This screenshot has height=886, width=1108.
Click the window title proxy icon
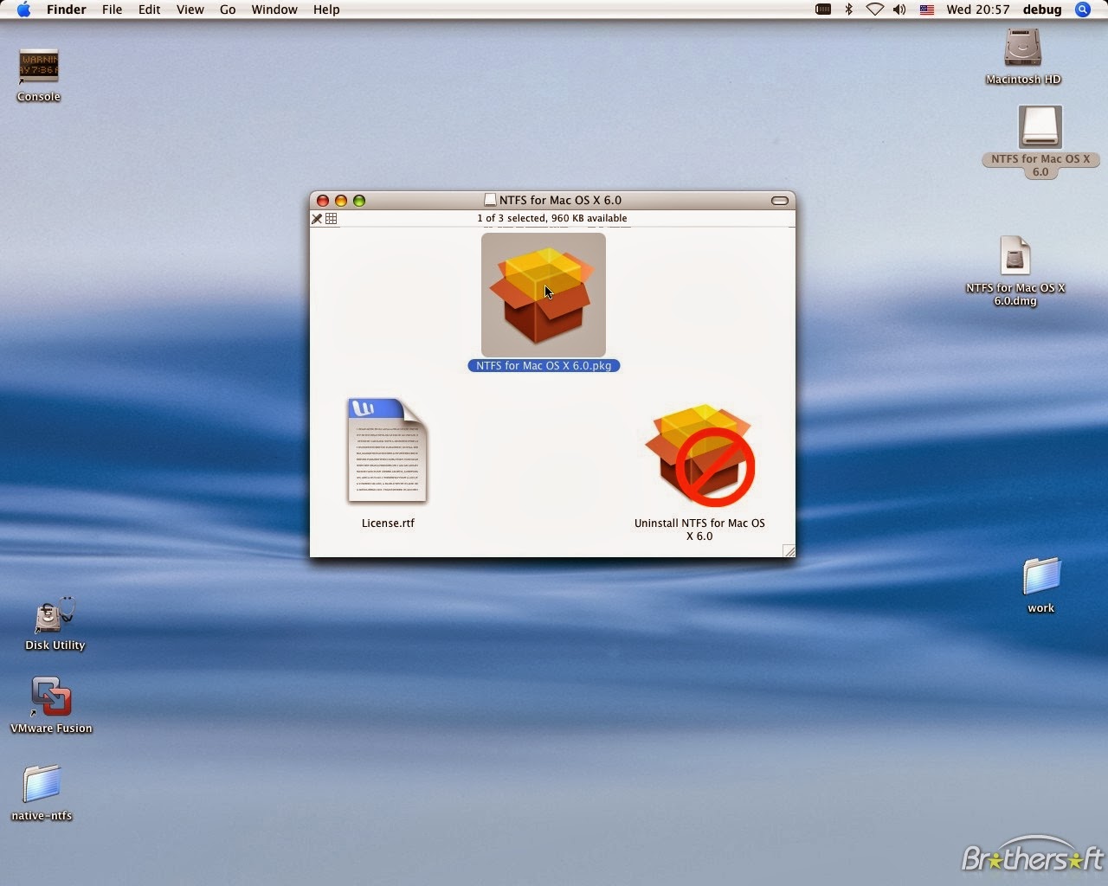pos(490,200)
